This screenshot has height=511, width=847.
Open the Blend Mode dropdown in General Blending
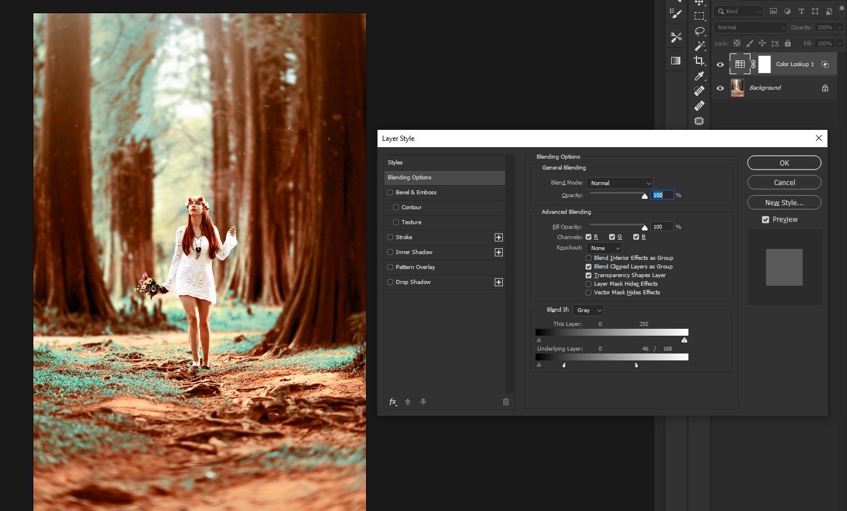[619, 183]
